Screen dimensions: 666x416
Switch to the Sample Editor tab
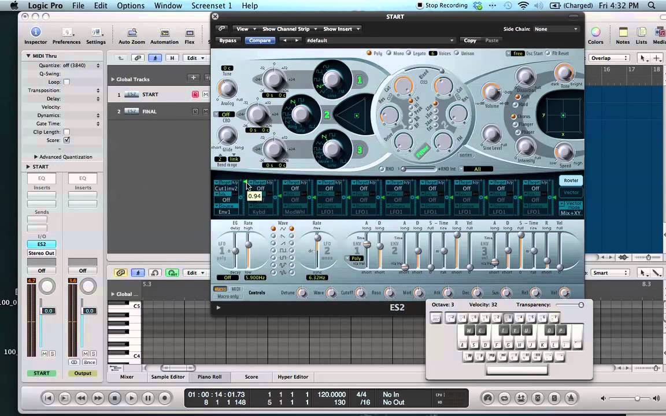168,377
